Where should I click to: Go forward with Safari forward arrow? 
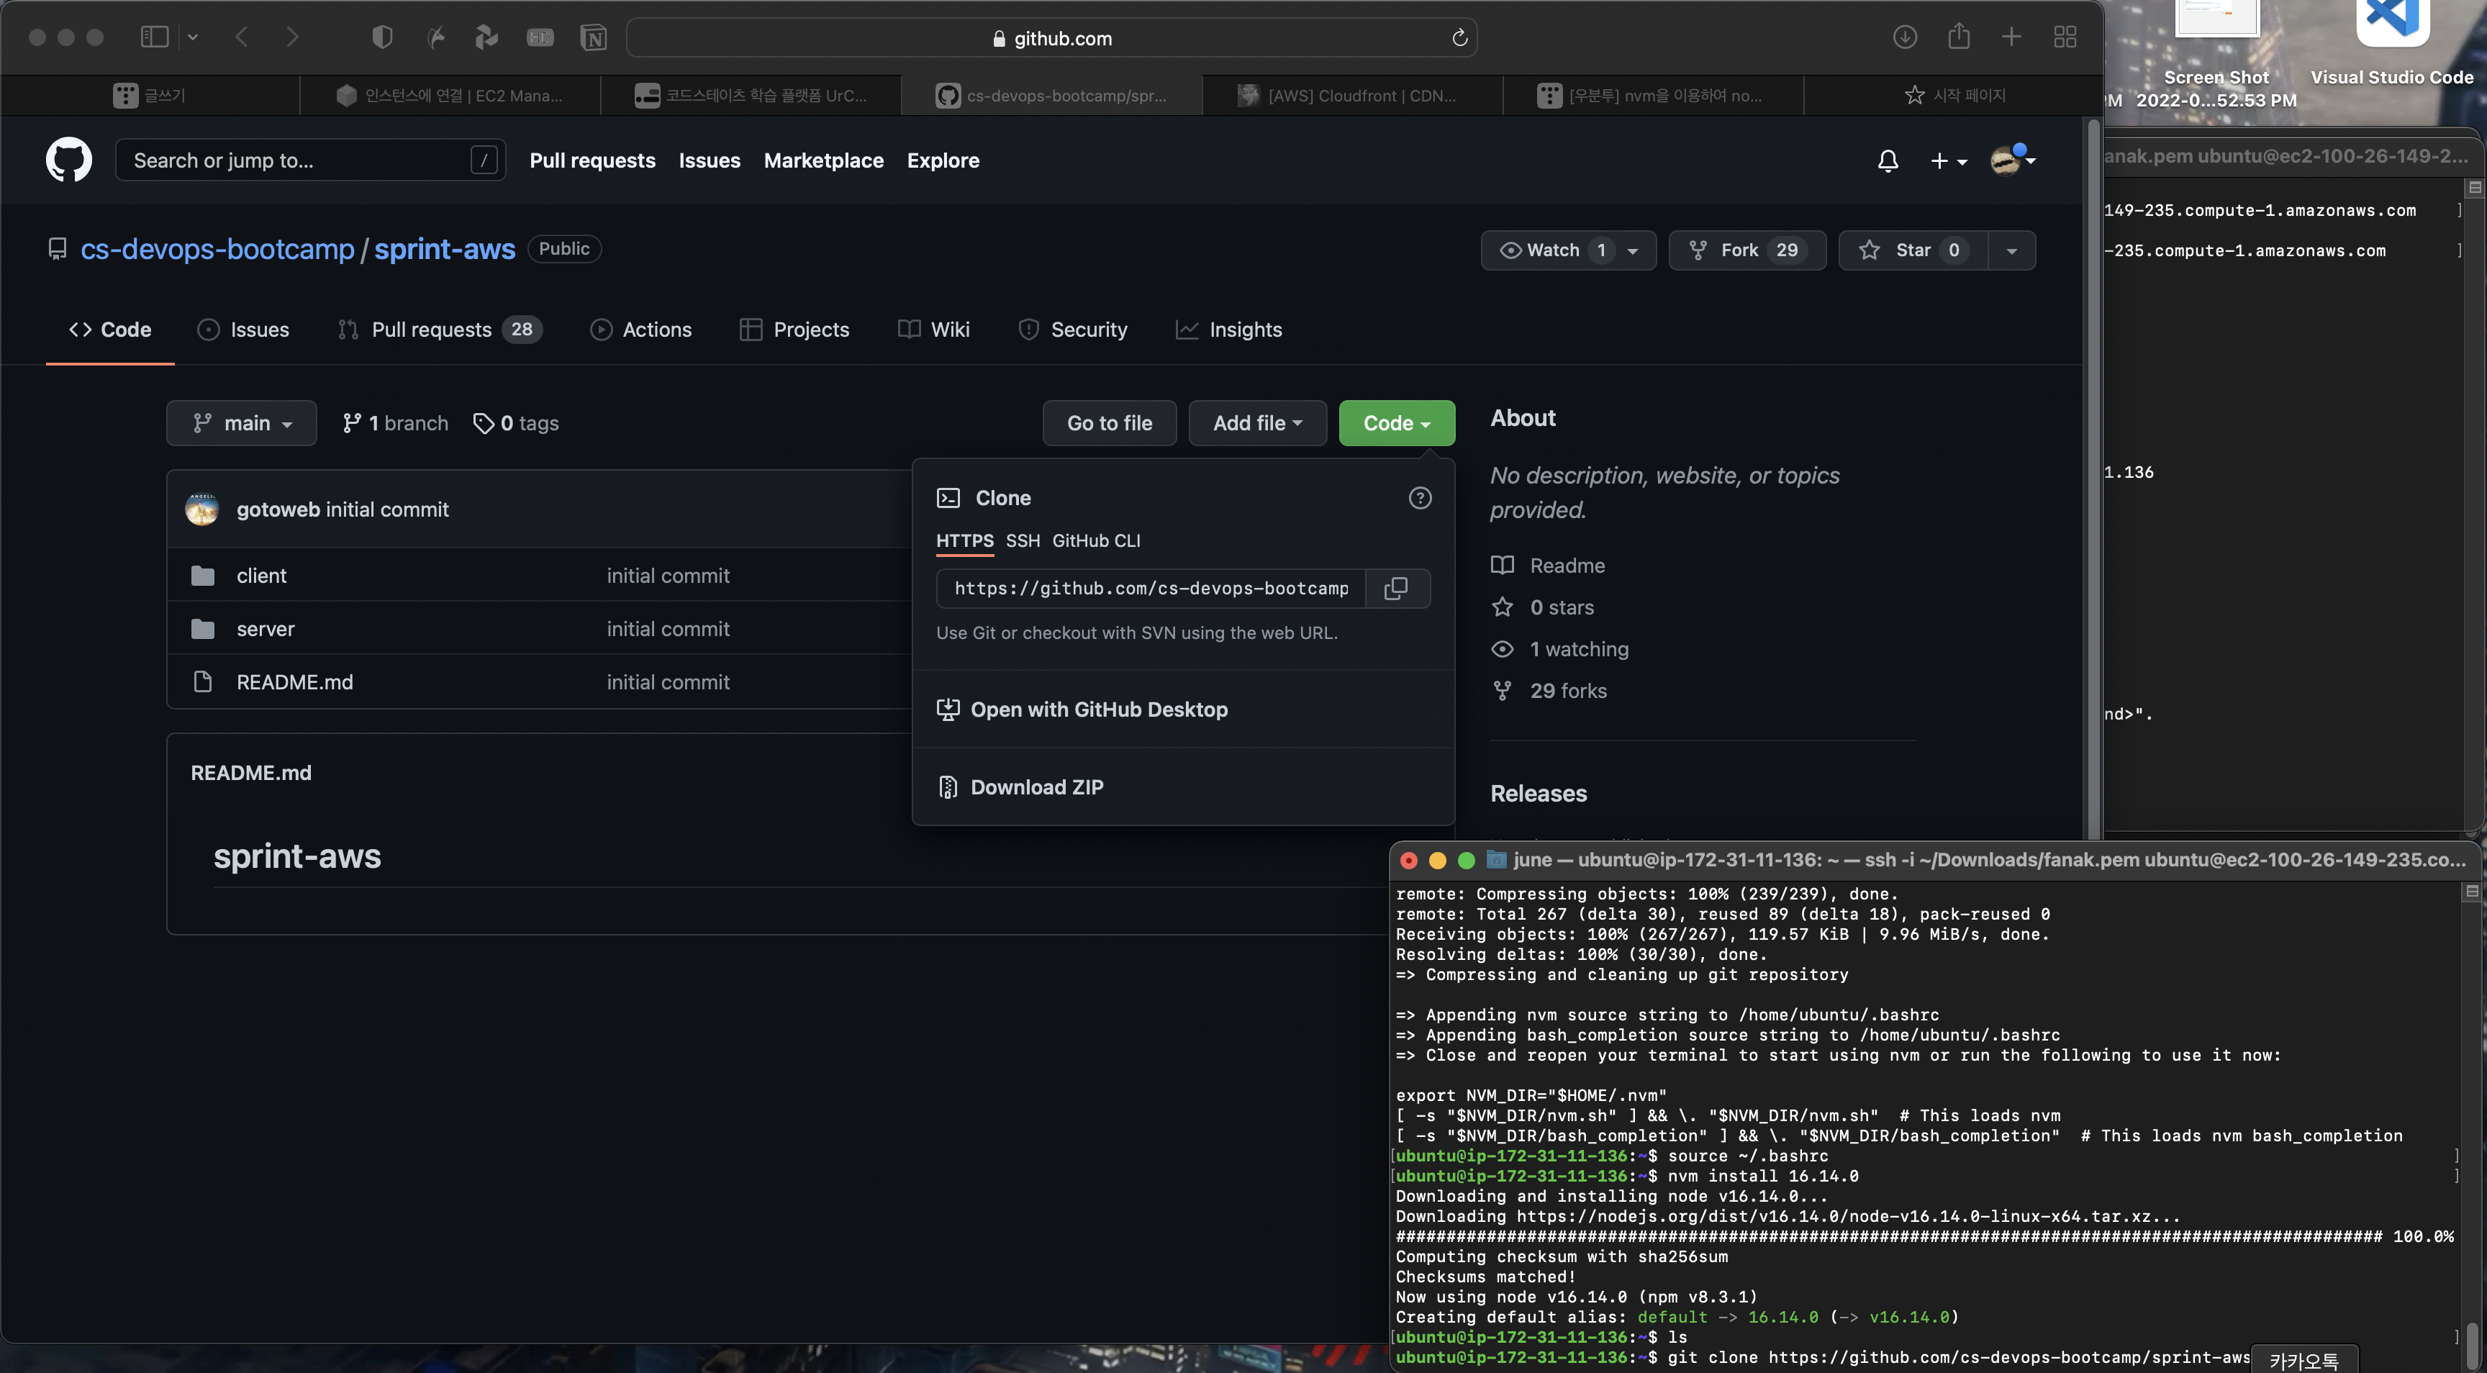291,37
